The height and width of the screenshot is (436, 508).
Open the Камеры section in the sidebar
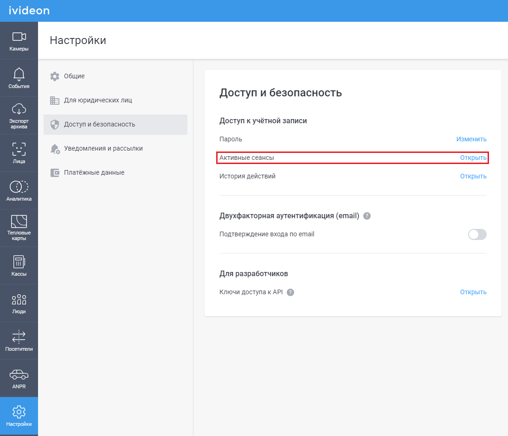click(x=19, y=41)
